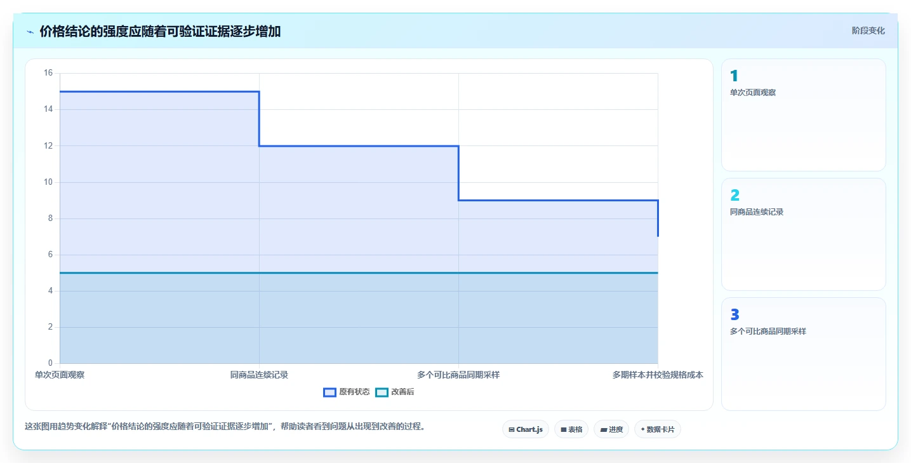Click the chart description sentence below the chart
Screen dimensions: 911x463
tap(225, 426)
